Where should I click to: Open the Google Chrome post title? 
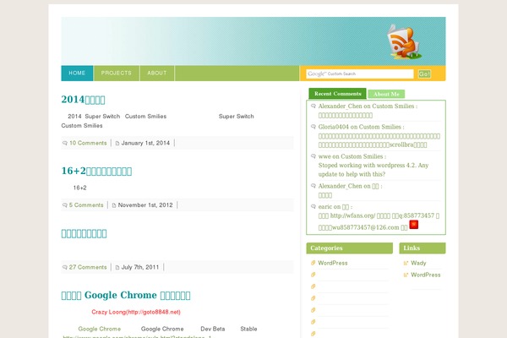tap(126, 295)
